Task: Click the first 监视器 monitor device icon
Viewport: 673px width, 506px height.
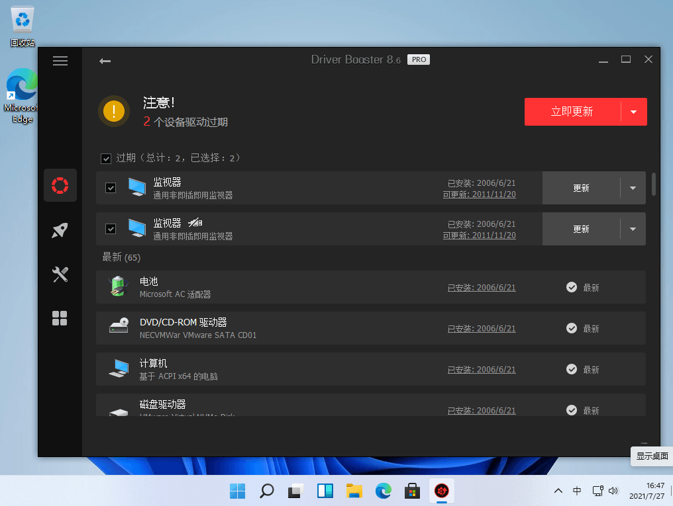Action: point(137,187)
